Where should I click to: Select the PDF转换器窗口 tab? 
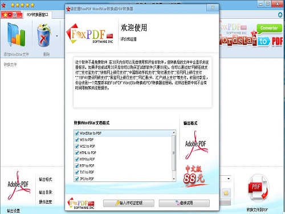[x=37, y=14]
